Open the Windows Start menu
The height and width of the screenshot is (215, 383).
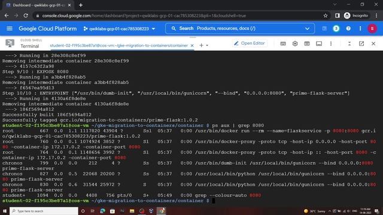tap(4, 211)
